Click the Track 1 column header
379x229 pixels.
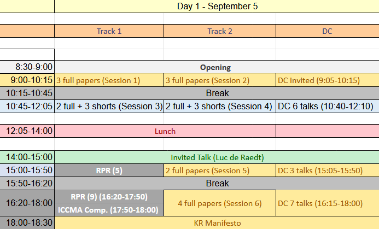pyautogui.click(x=109, y=31)
